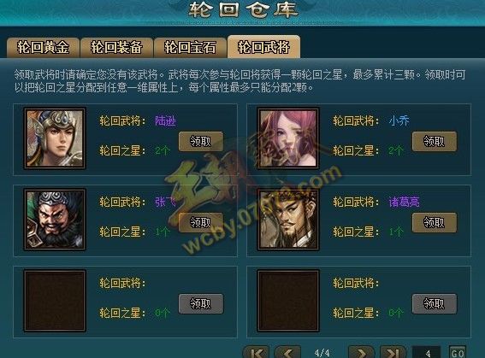Click the Zhang Fei (张飞) general portrait

click(x=55, y=220)
